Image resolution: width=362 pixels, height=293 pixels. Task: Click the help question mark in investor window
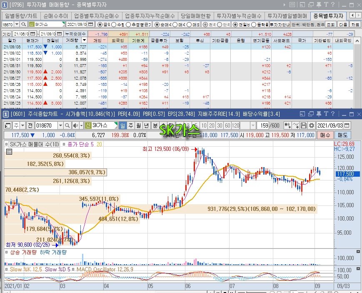coord(333,5)
